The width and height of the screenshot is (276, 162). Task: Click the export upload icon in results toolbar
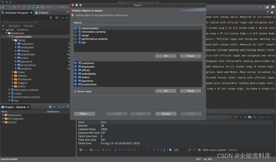tap(164, 150)
